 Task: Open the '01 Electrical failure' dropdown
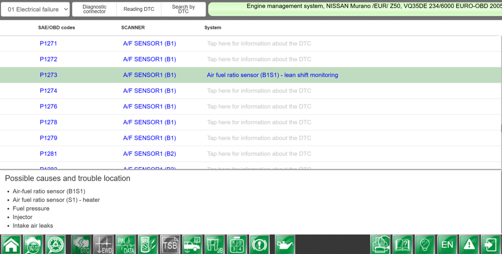[36, 9]
